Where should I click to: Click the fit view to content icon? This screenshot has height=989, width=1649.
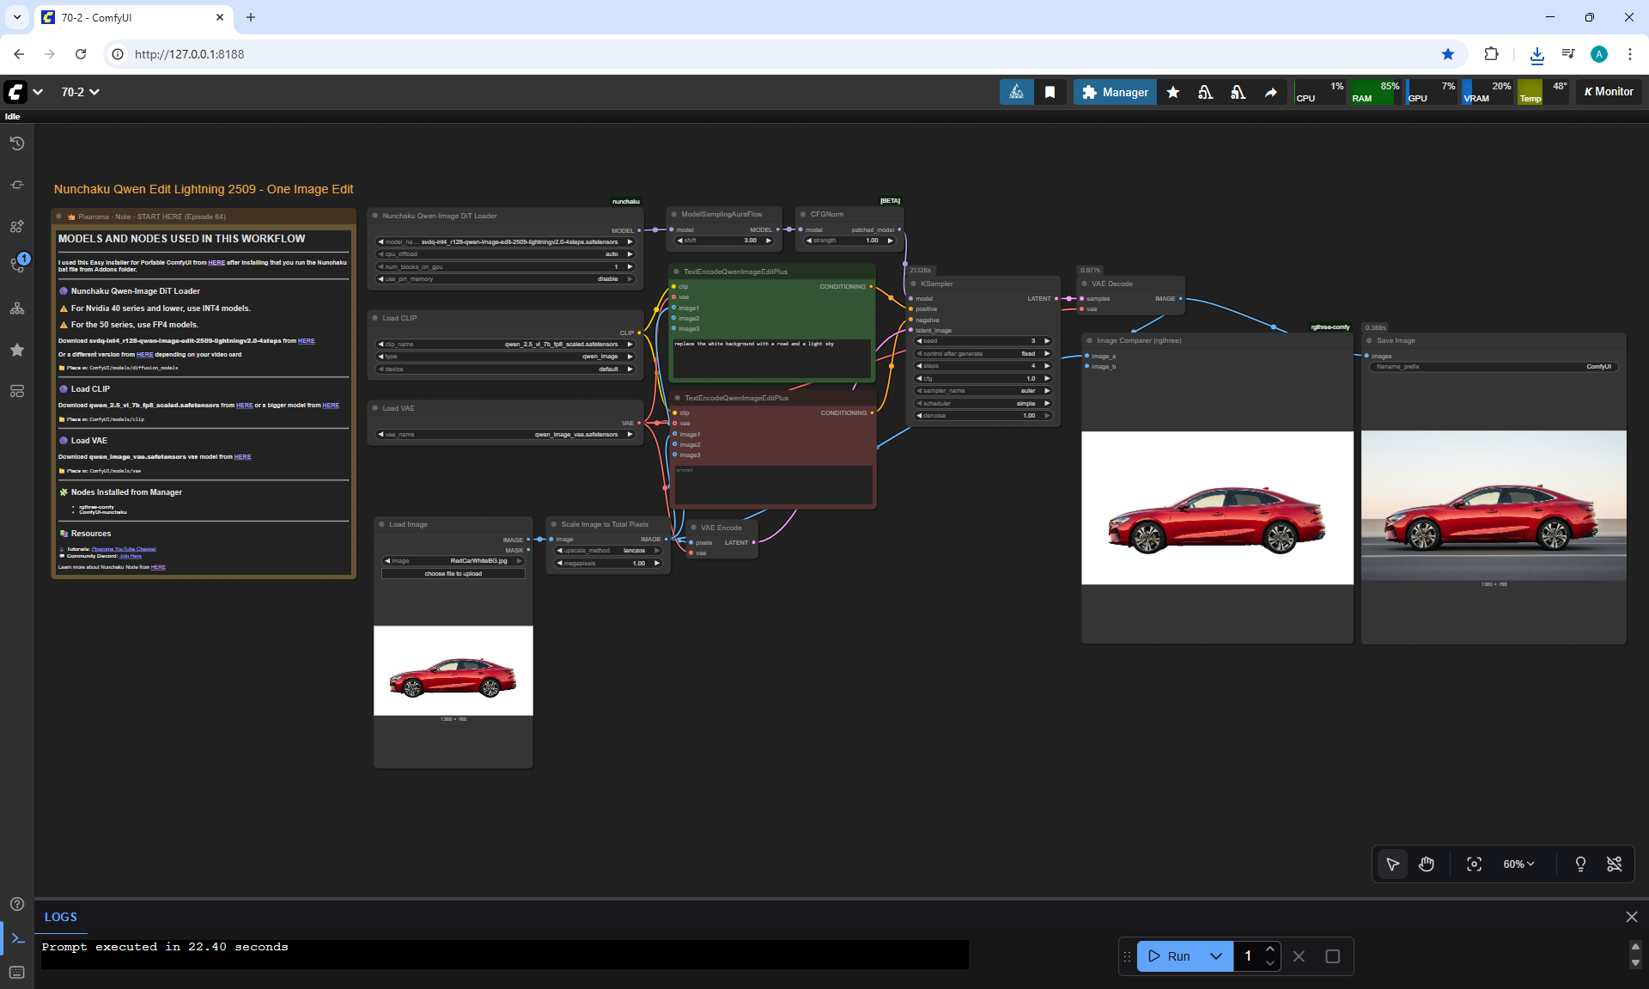1474,864
